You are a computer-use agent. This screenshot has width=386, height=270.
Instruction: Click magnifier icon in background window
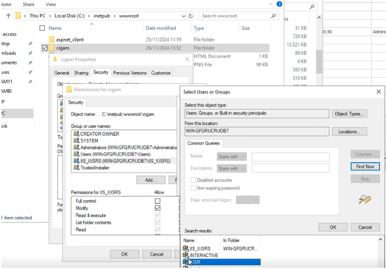312,7
